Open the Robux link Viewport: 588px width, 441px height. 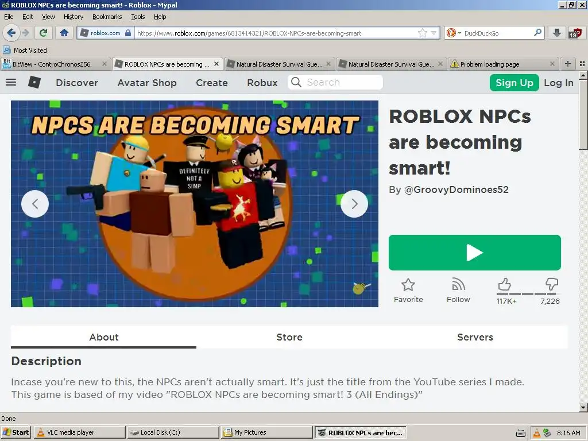pyautogui.click(x=262, y=83)
